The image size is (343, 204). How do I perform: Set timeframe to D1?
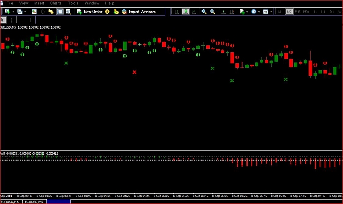click(331, 12)
